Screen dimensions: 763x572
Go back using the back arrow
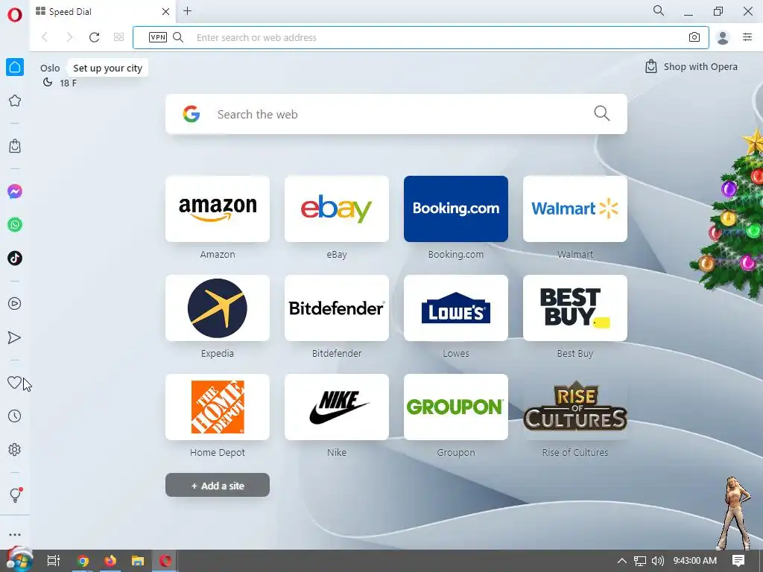(45, 37)
